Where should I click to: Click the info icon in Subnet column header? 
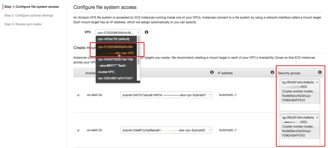click(212, 72)
